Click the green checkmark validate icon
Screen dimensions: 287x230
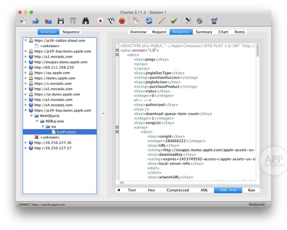(174, 21)
